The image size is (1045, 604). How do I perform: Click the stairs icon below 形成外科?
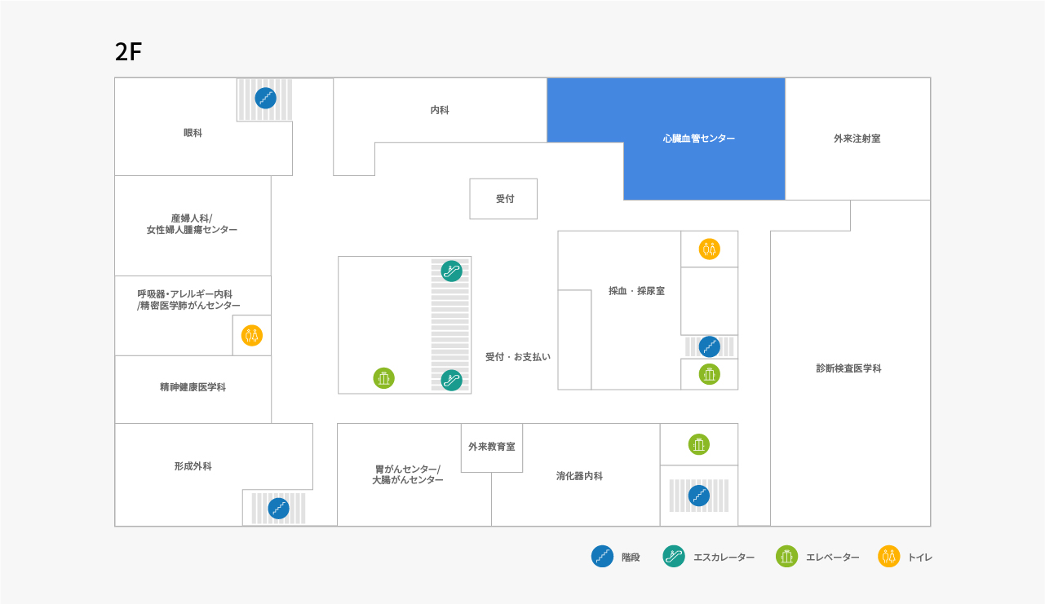[279, 509]
